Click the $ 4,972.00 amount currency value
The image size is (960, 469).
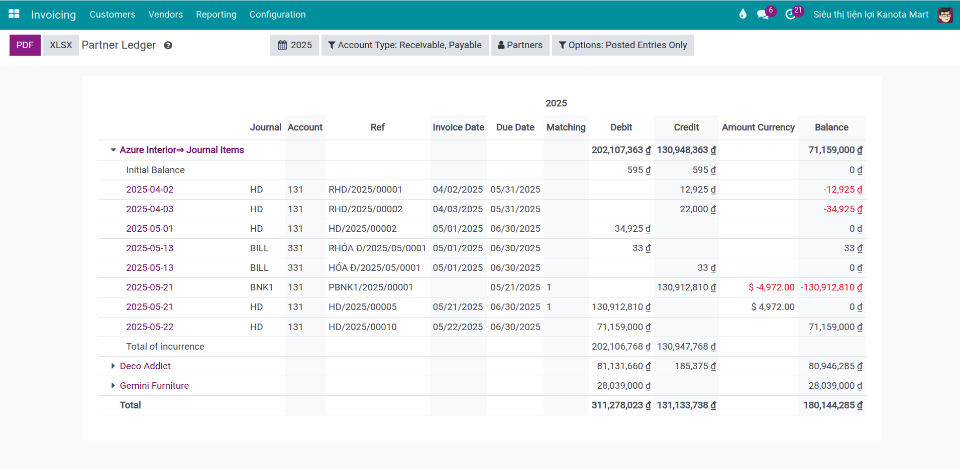[773, 307]
